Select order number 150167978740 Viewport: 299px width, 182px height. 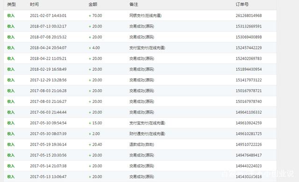tap(249, 101)
